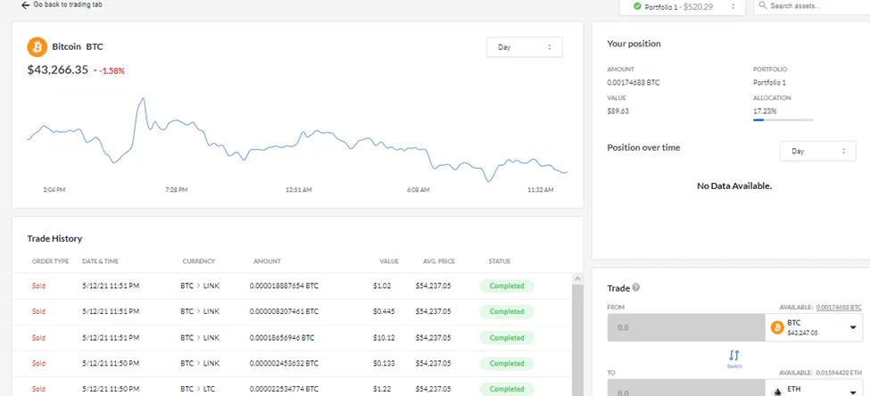Click the green portfolio checkmark icon
870x396 pixels.
coord(637,6)
